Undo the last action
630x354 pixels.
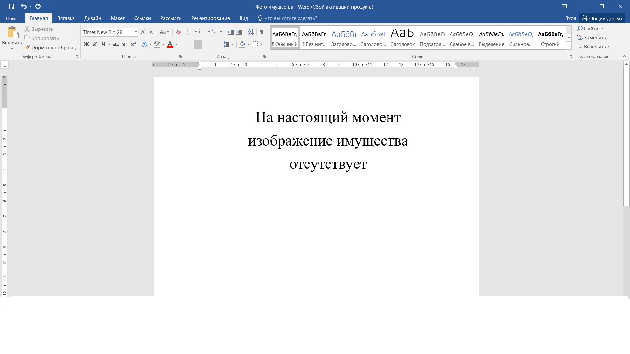point(23,6)
